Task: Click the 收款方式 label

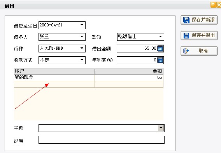Action: (x=23, y=60)
